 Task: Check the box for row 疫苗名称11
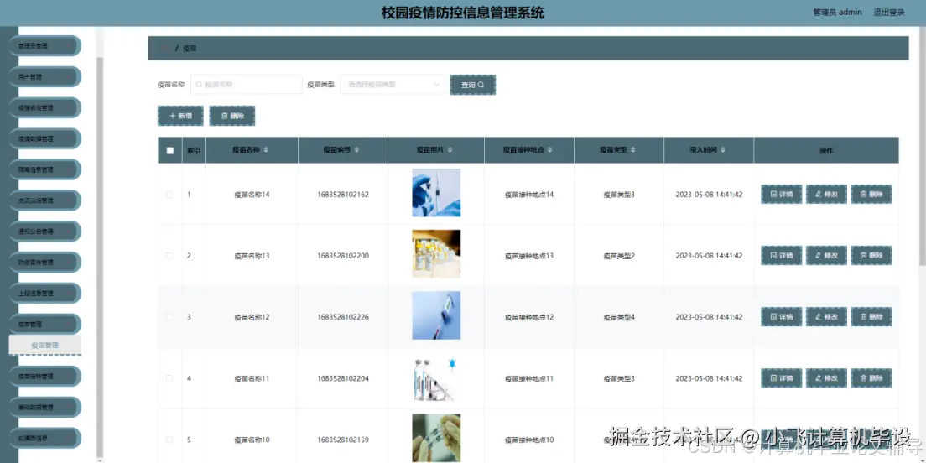pos(169,378)
